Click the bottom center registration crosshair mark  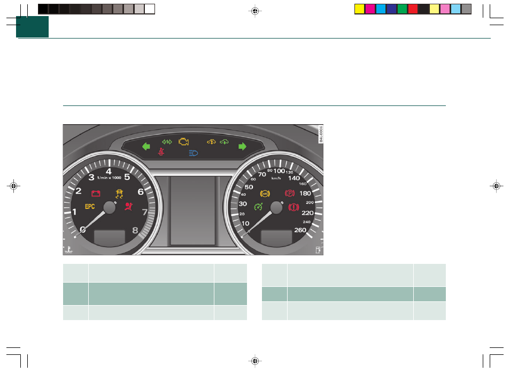coord(255,361)
